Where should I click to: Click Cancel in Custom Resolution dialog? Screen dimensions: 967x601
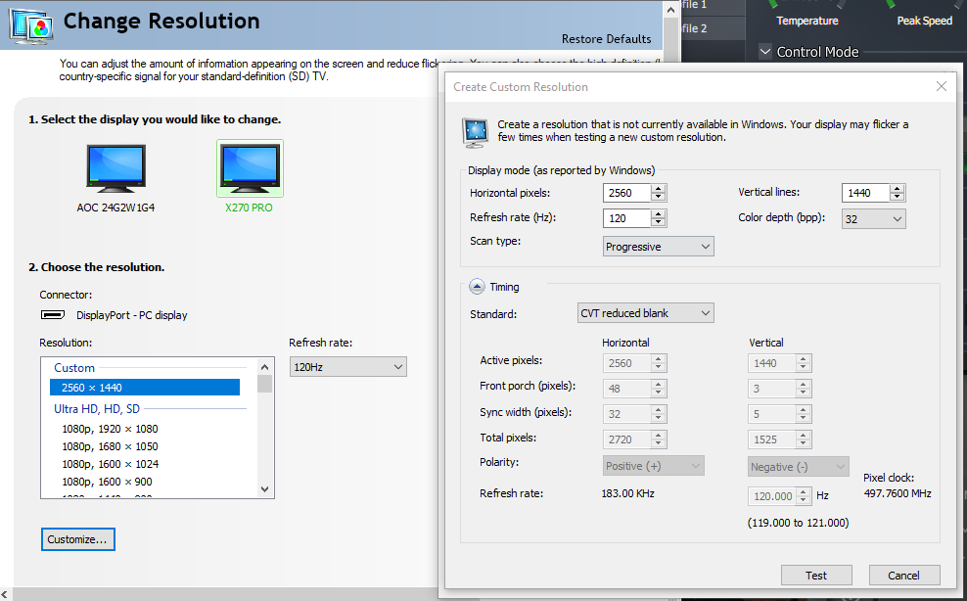coord(904,576)
